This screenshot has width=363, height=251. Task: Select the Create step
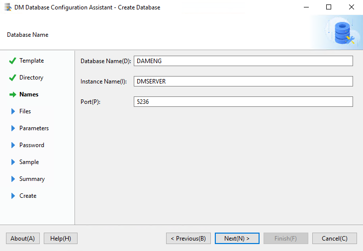point(28,196)
